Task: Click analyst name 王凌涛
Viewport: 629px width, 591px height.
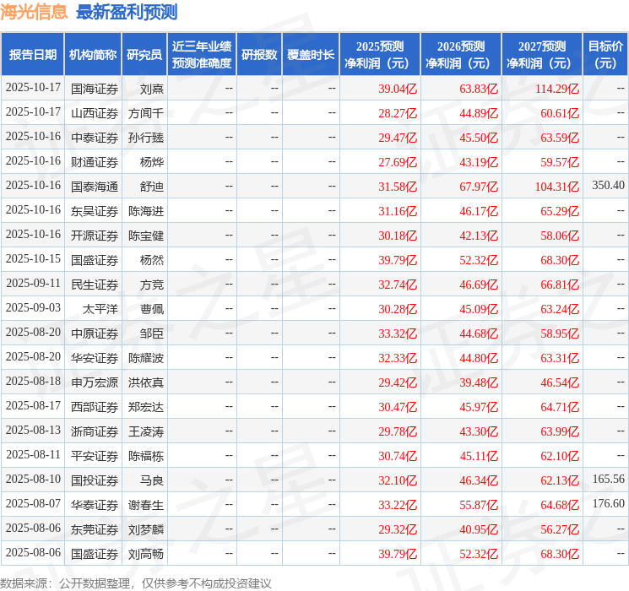Action: coord(146,431)
